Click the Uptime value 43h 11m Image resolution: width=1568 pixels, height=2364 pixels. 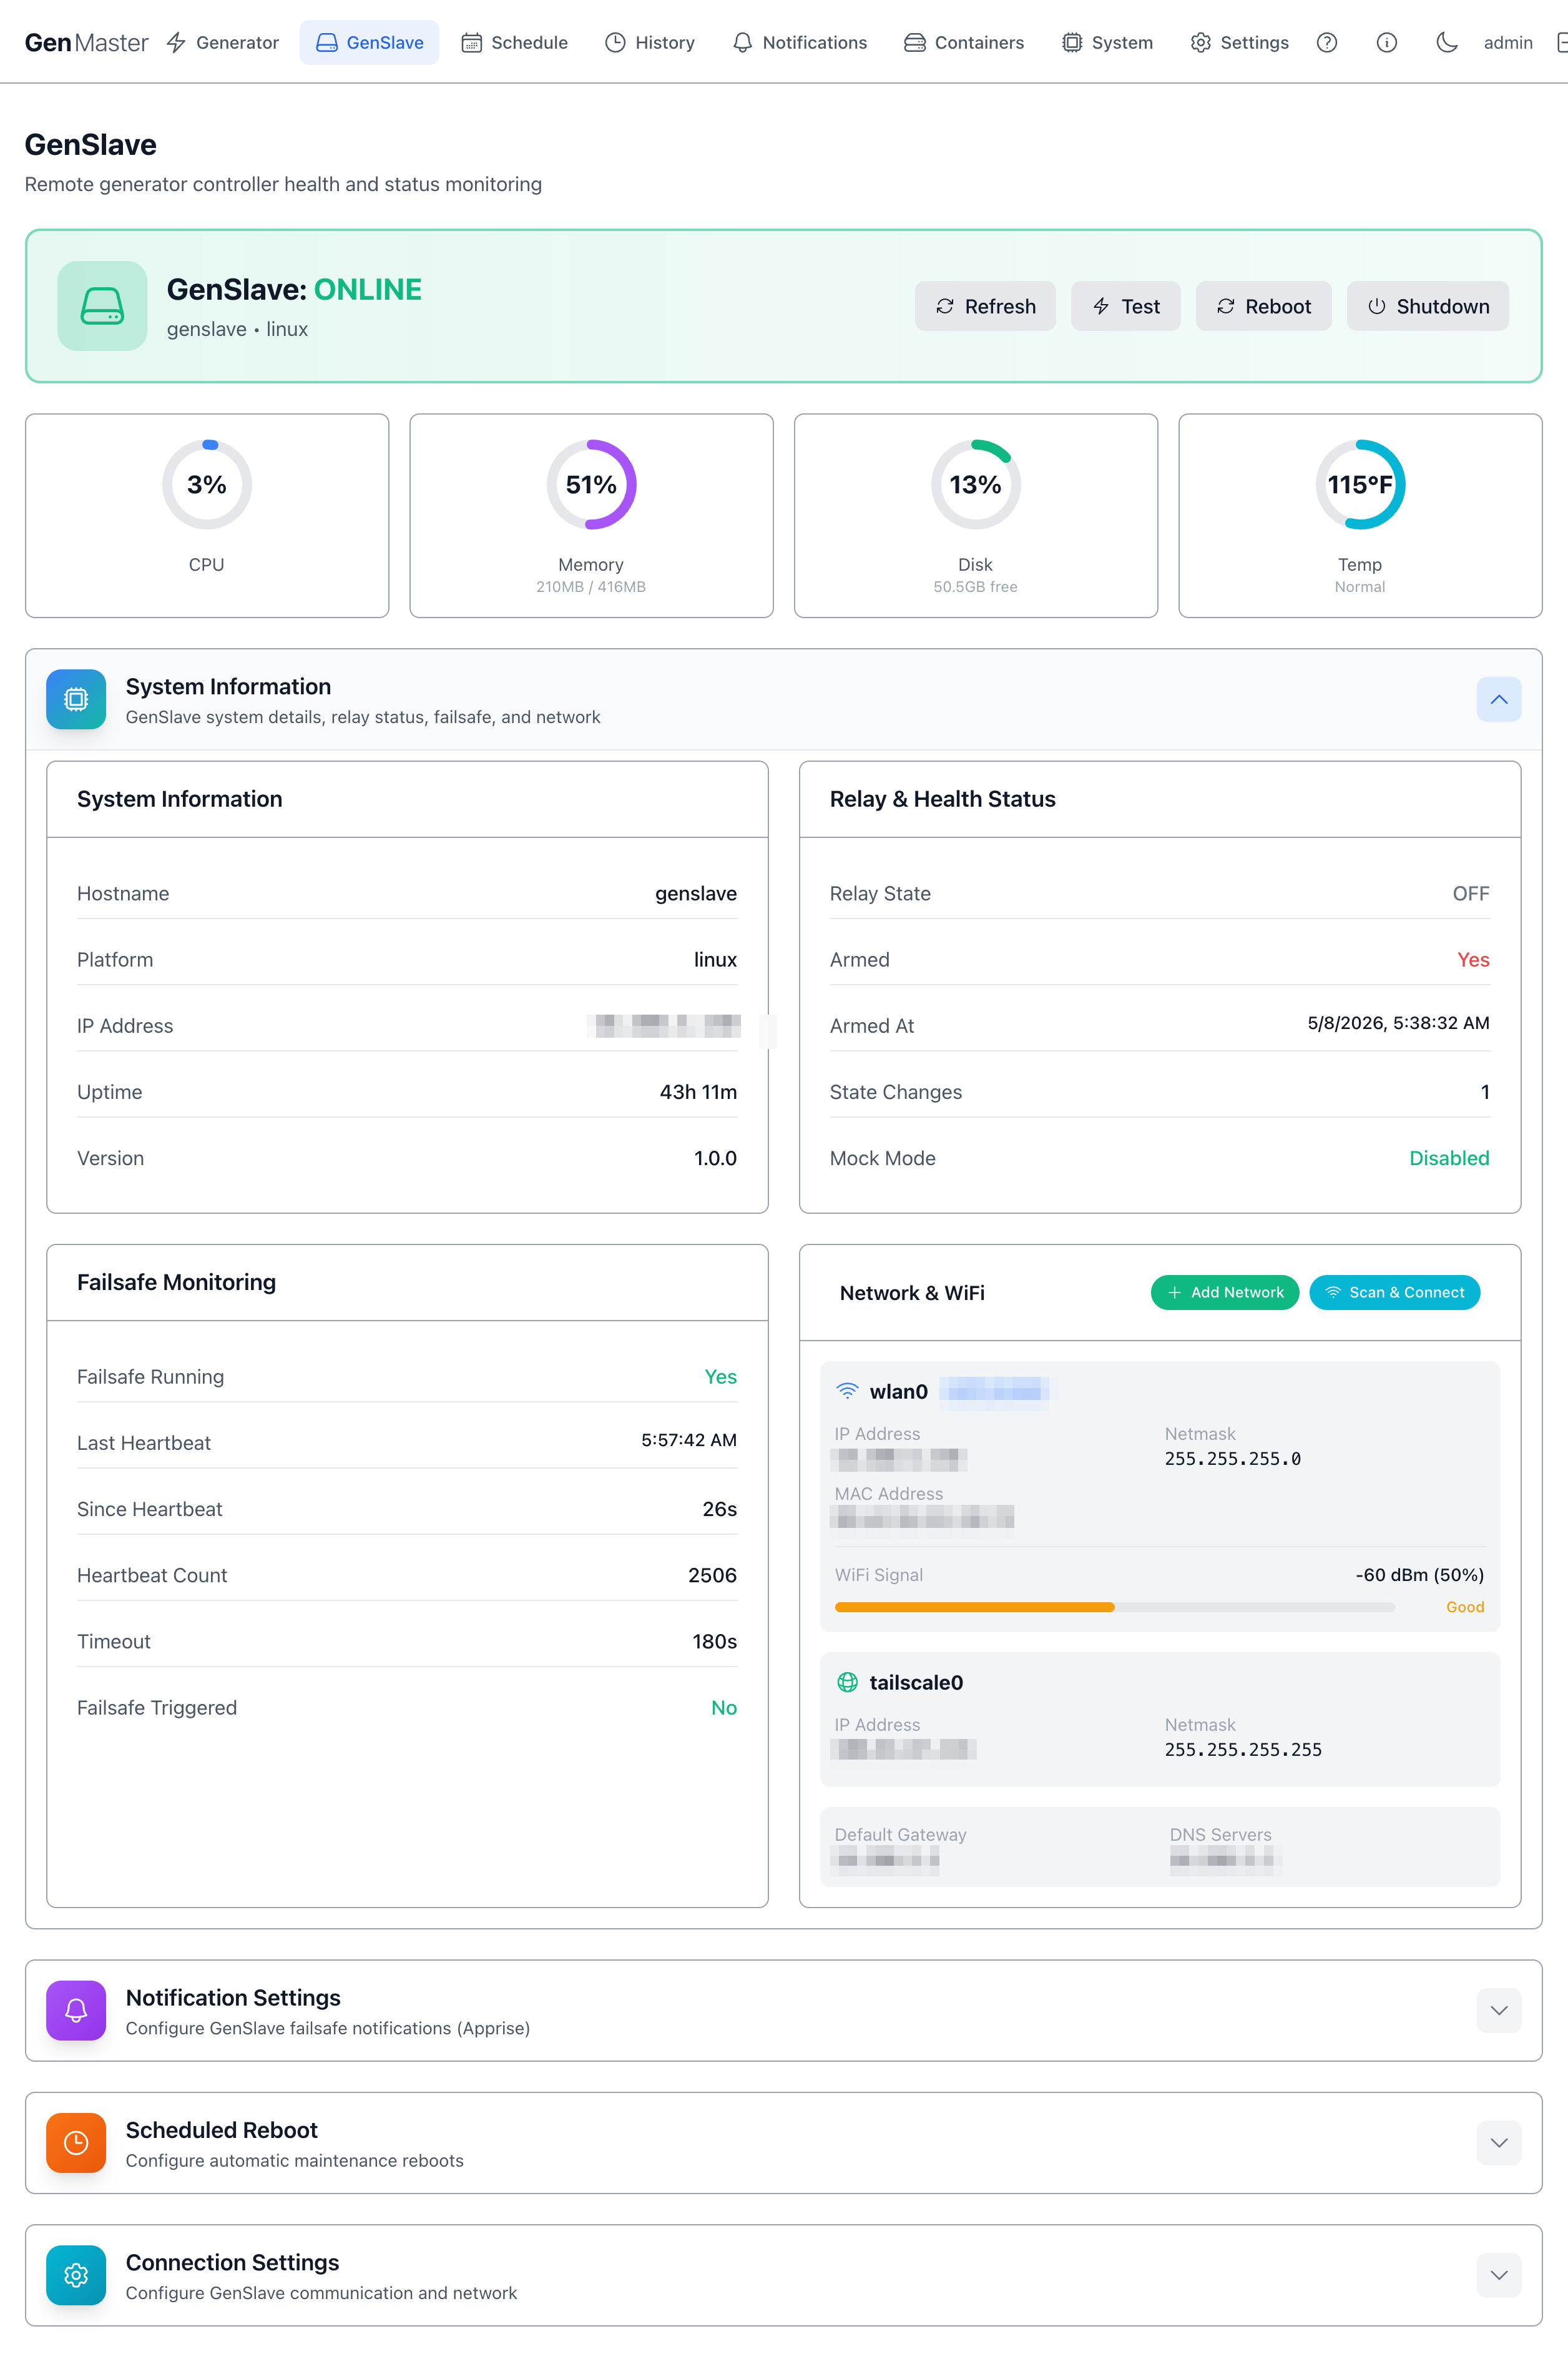[698, 1091]
